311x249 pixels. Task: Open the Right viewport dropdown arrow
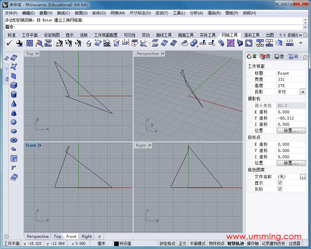coord(150,145)
